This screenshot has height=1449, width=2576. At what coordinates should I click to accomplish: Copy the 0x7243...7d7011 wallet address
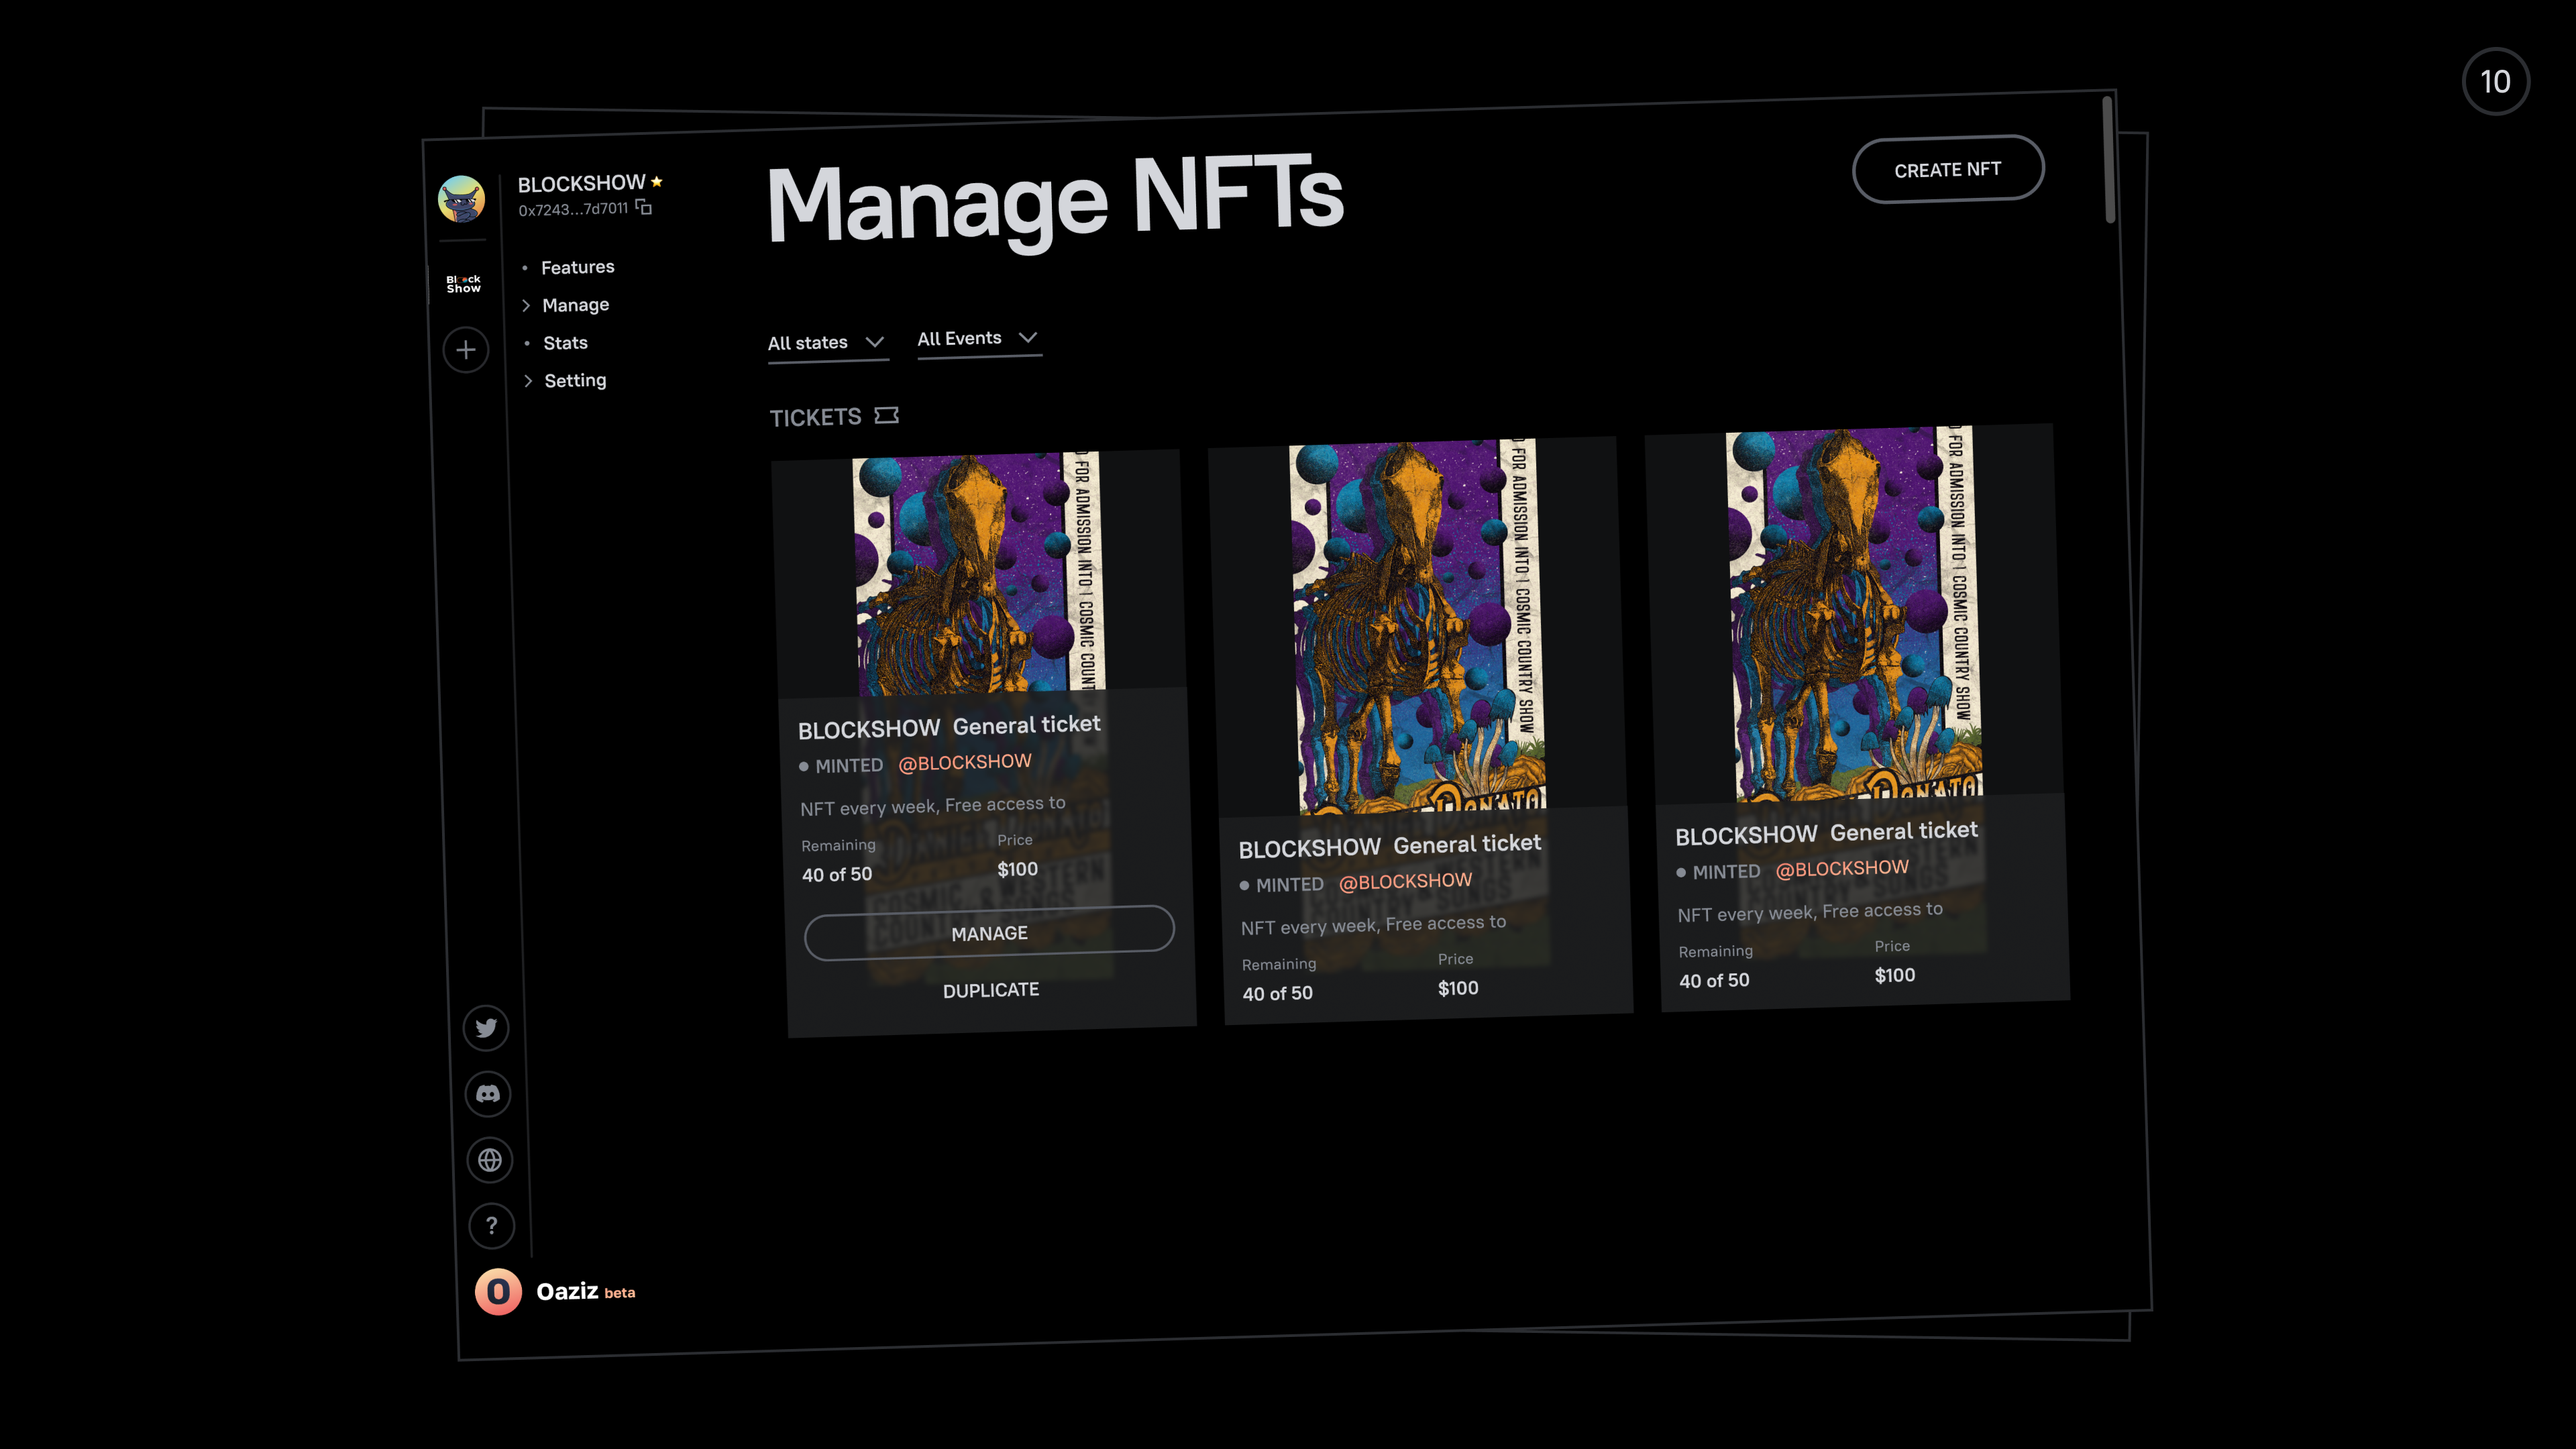click(644, 207)
